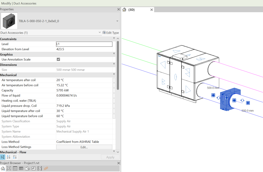Screen dimensions: 263x172
Task: Click Edit... for Loss Method Settings
Action: [84, 147]
